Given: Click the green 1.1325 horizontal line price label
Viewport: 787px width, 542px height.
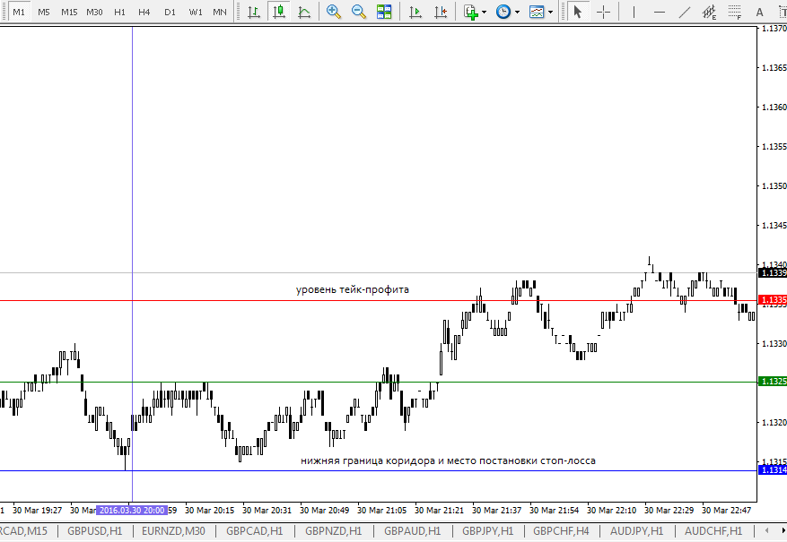Looking at the screenshot, I should (773, 382).
